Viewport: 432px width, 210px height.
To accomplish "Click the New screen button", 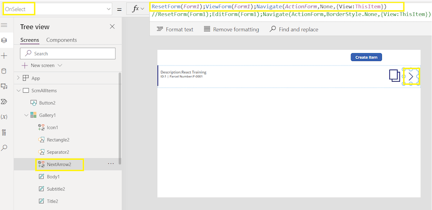I will [42, 65].
